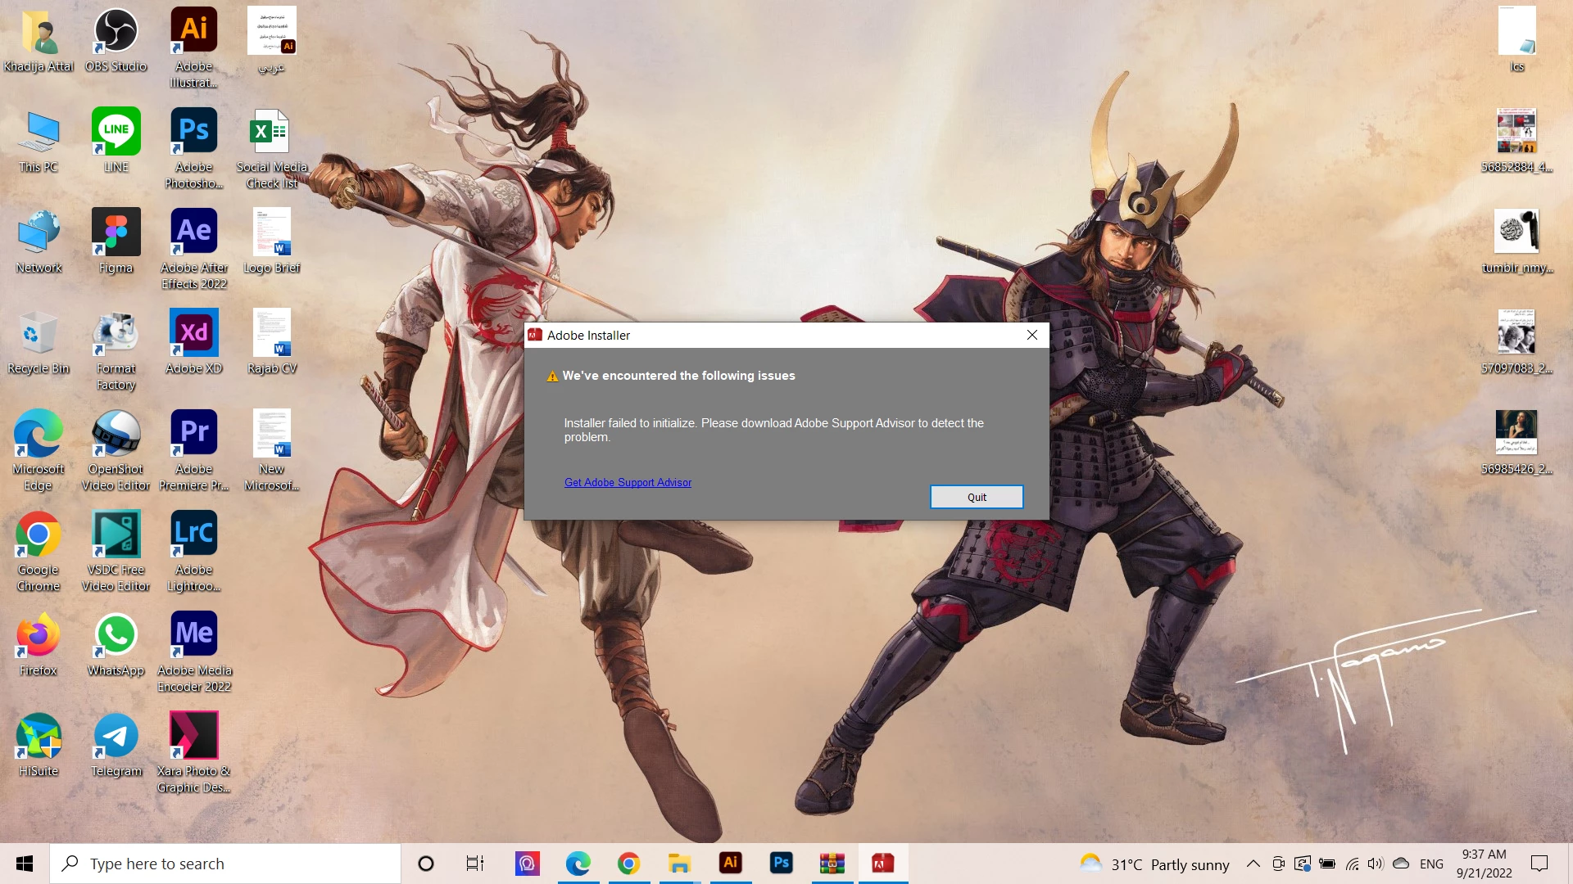Screen dimensions: 1573x884
Task: Expand the system tray hidden icons chevron
Action: (x=1253, y=864)
